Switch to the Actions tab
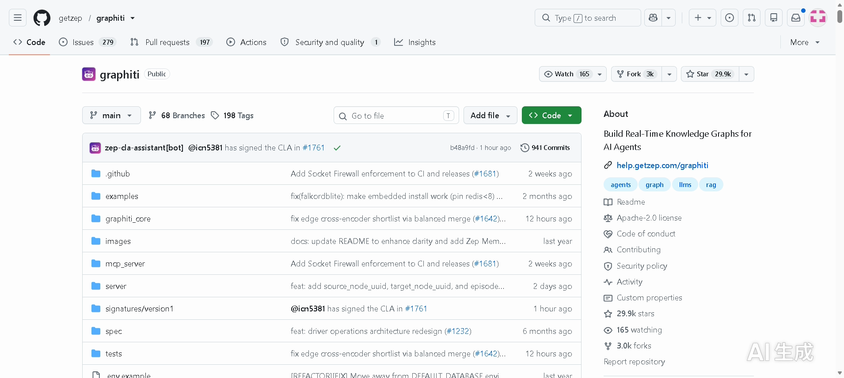Viewport: 844px width, 378px height. (246, 42)
